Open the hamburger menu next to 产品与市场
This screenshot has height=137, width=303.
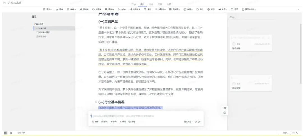(4, 3)
